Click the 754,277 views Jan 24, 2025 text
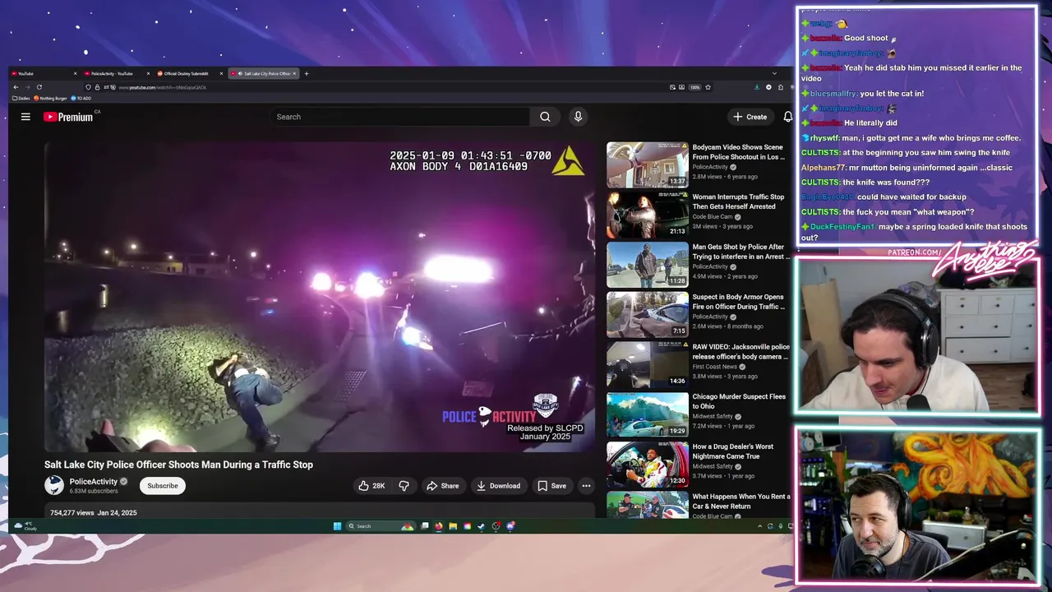The height and width of the screenshot is (592, 1052). click(94, 512)
